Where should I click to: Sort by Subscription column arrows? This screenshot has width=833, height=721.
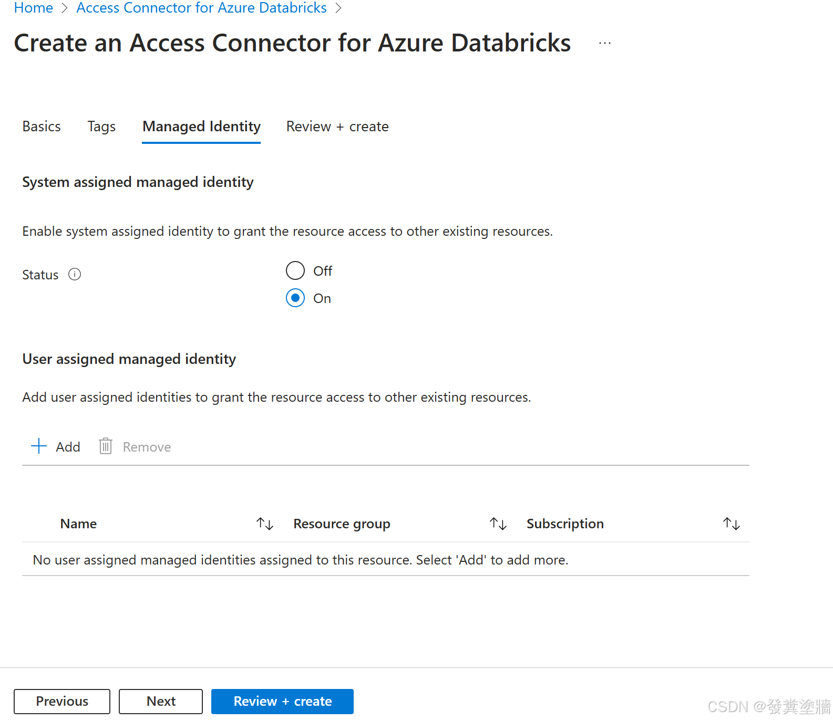pos(732,524)
